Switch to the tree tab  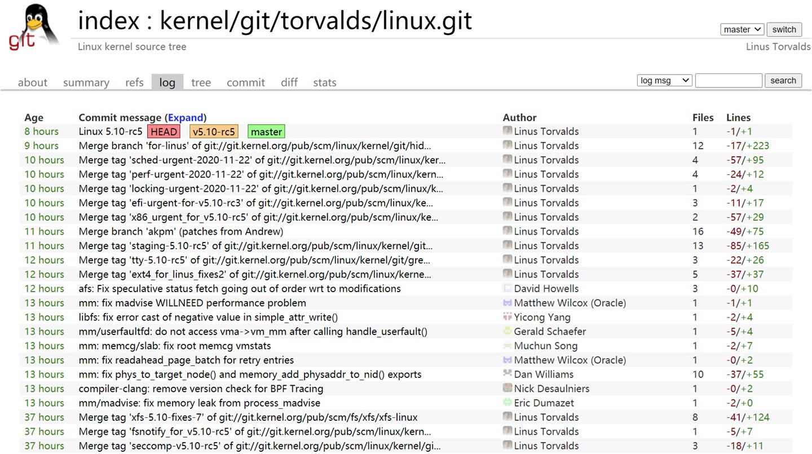201,82
